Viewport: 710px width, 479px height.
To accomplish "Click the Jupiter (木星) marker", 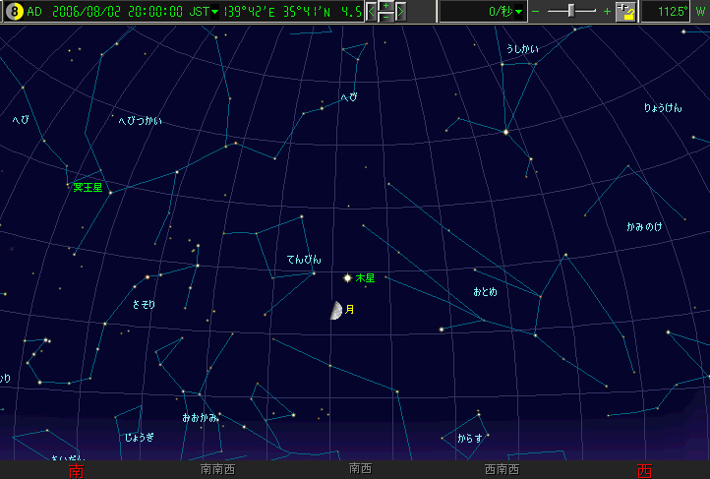I will [347, 278].
